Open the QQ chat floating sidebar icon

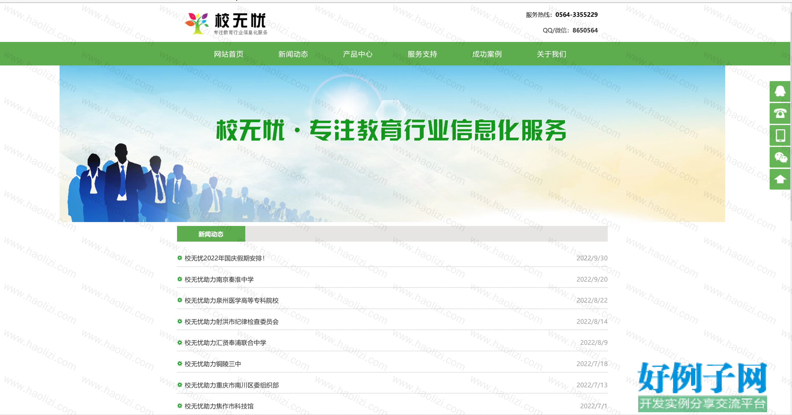[780, 91]
